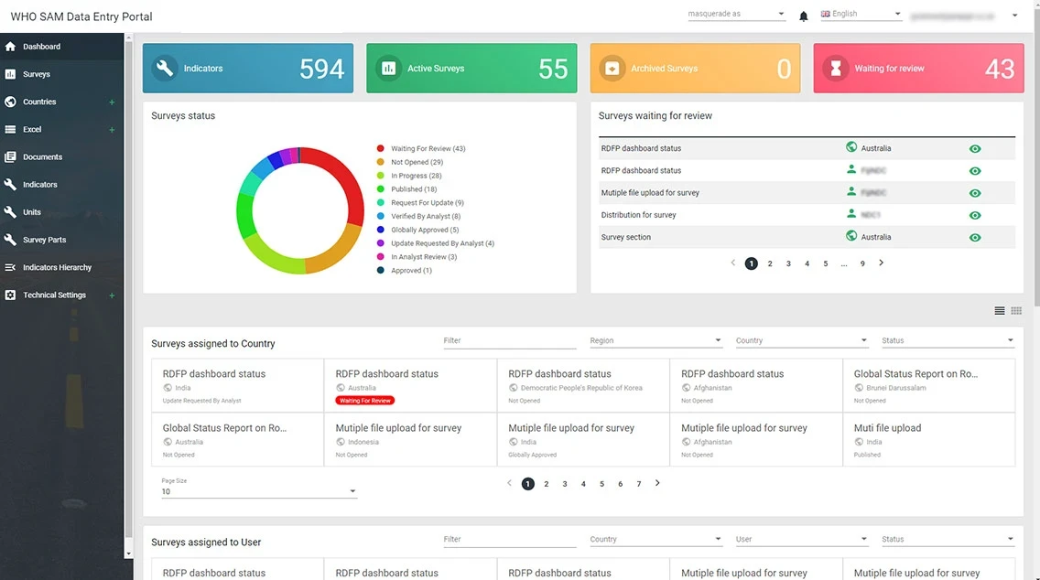Open the English language dropdown
The height and width of the screenshot is (580, 1040).
pos(861,14)
